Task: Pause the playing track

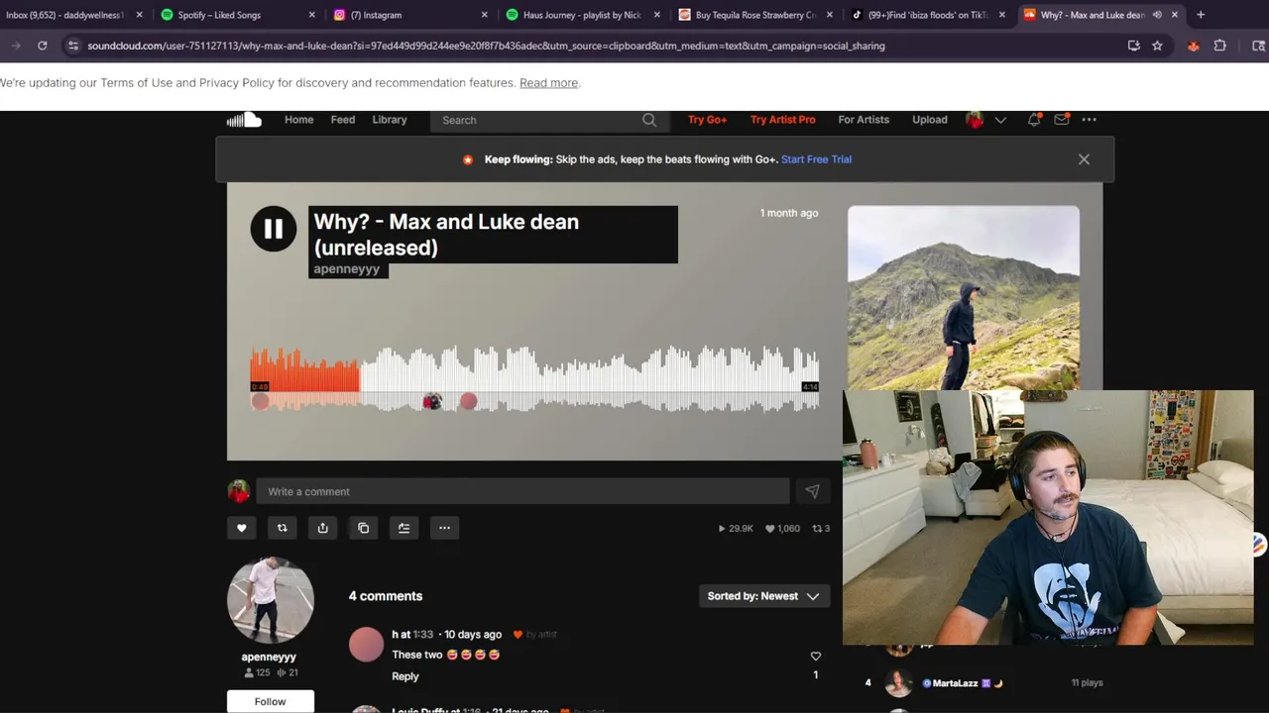Action: click(273, 229)
